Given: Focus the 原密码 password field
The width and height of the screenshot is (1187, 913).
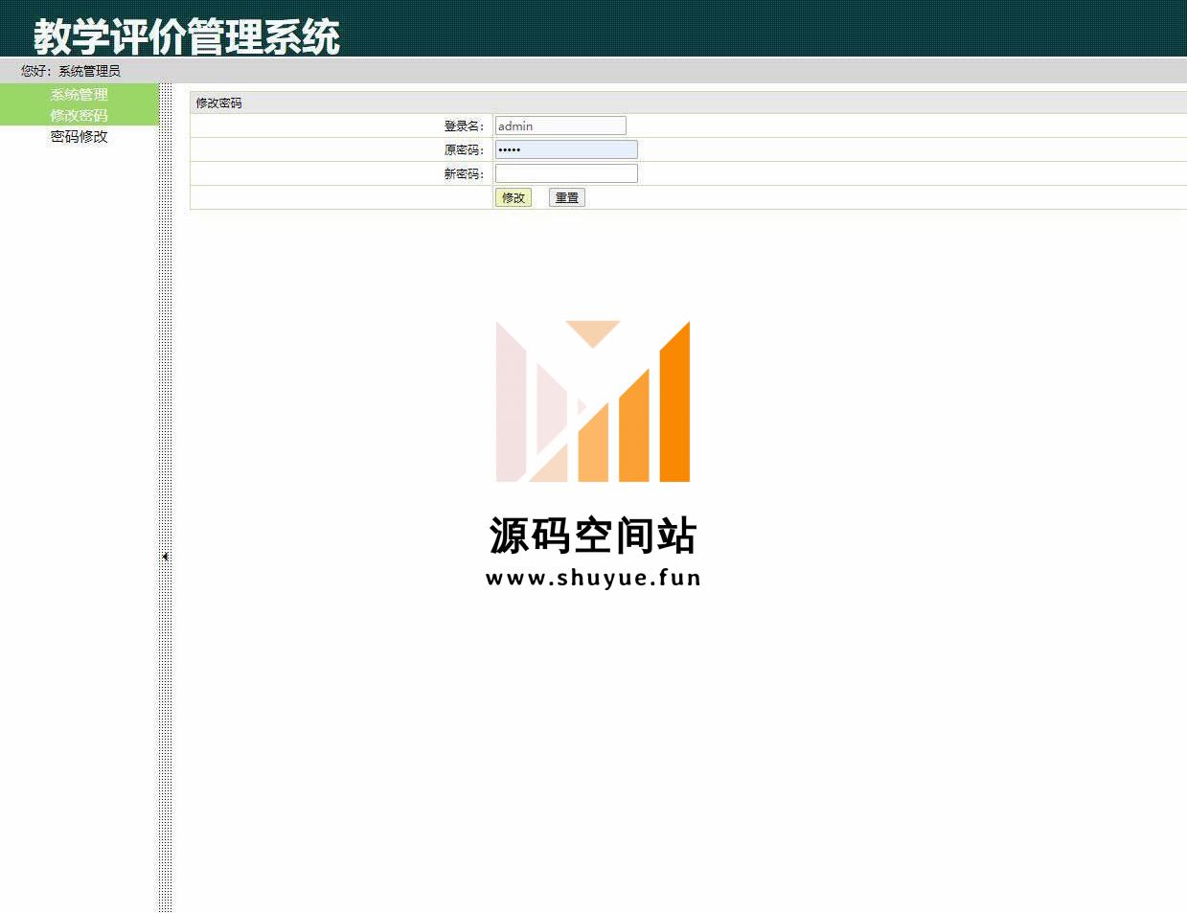Looking at the screenshot, I should 566,149.
